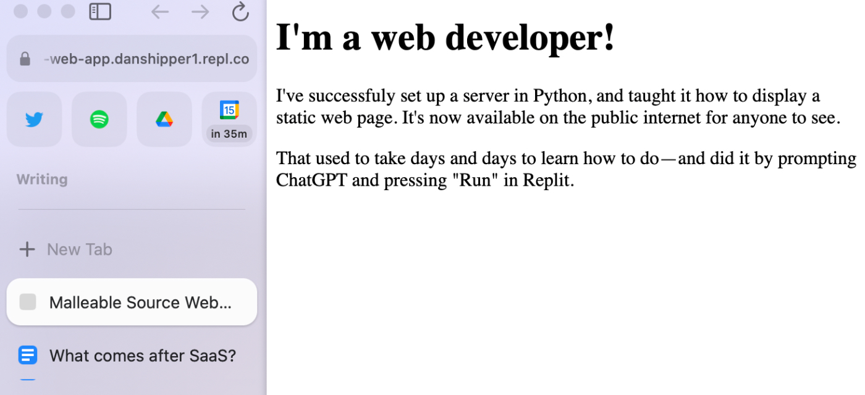Screen dimensions: 865x395
Task: Click the lock icon in the address bar
Action: click(25, 59)
